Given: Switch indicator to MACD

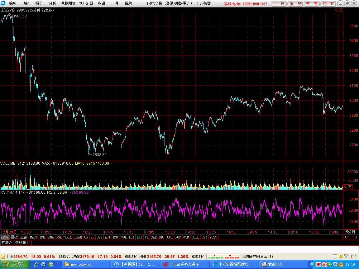Looking at the screenshot, I should (x=34, y=237).
